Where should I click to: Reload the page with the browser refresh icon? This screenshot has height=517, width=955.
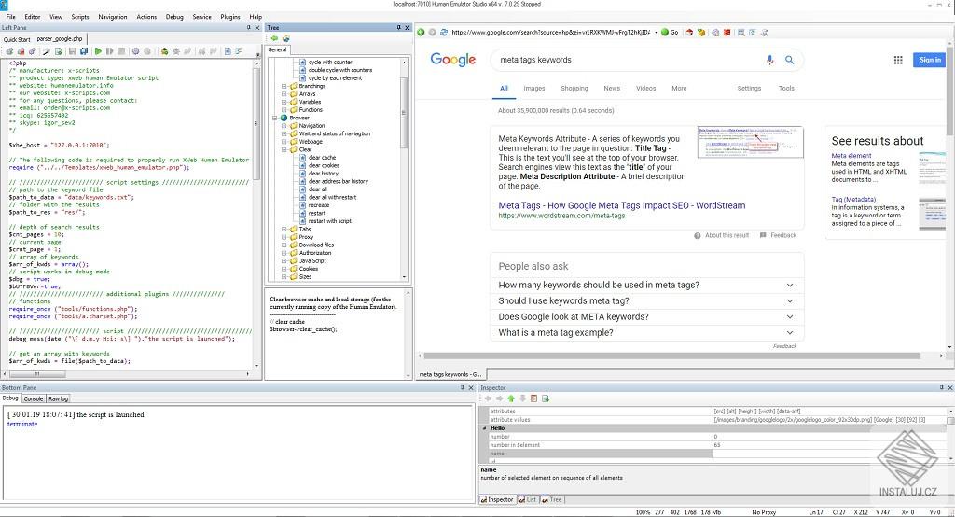(x=444, y=33)
